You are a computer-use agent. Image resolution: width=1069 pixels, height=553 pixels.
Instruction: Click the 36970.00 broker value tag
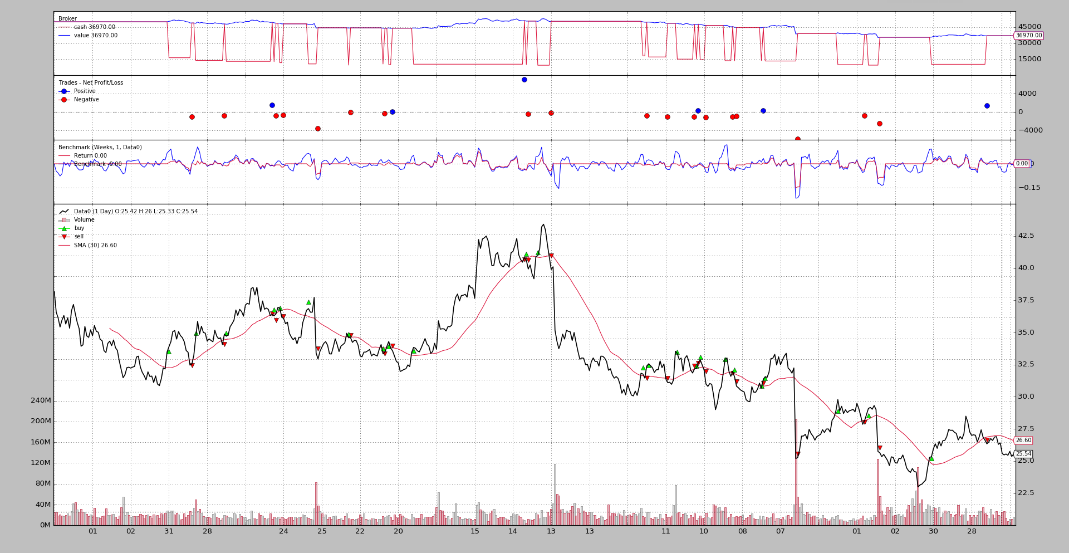[1028, 36]
